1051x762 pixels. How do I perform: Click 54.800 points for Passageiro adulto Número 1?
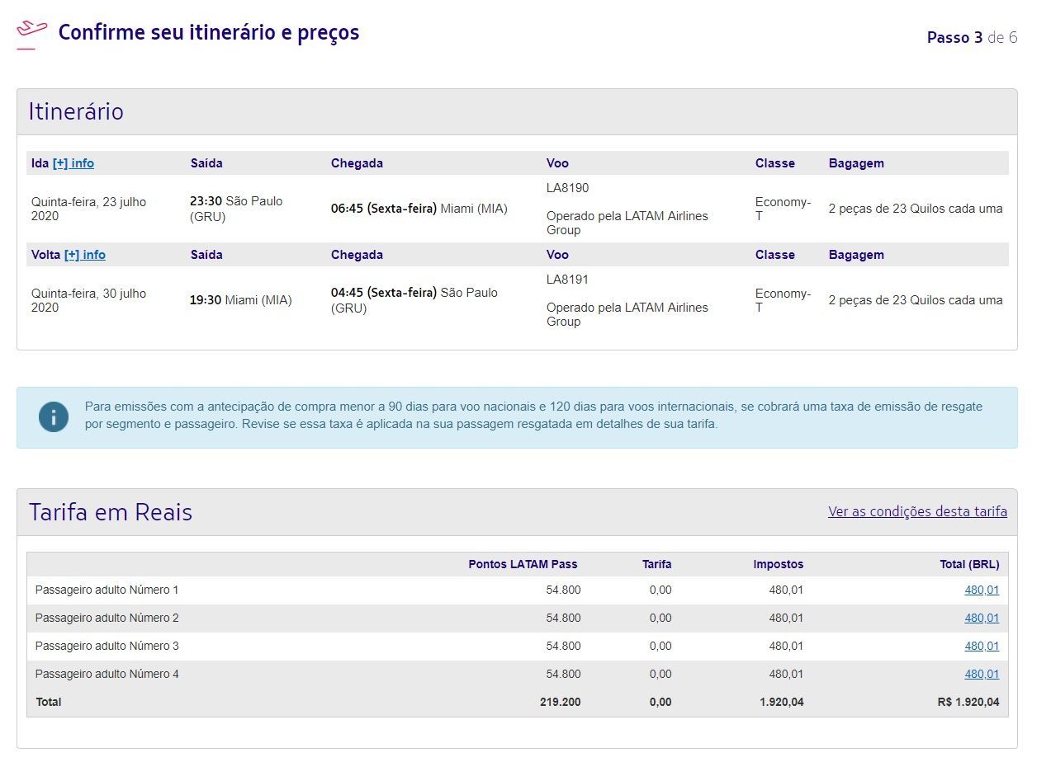(x=563, y=590)
